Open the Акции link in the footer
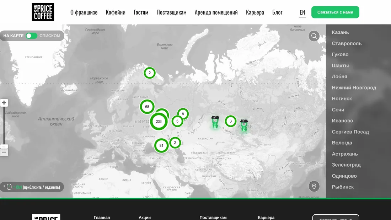The height and width of the screenshot is (220, 391). point(144,217)
